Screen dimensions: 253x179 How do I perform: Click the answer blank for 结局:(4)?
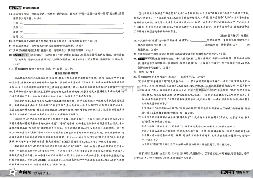point(73,37)
